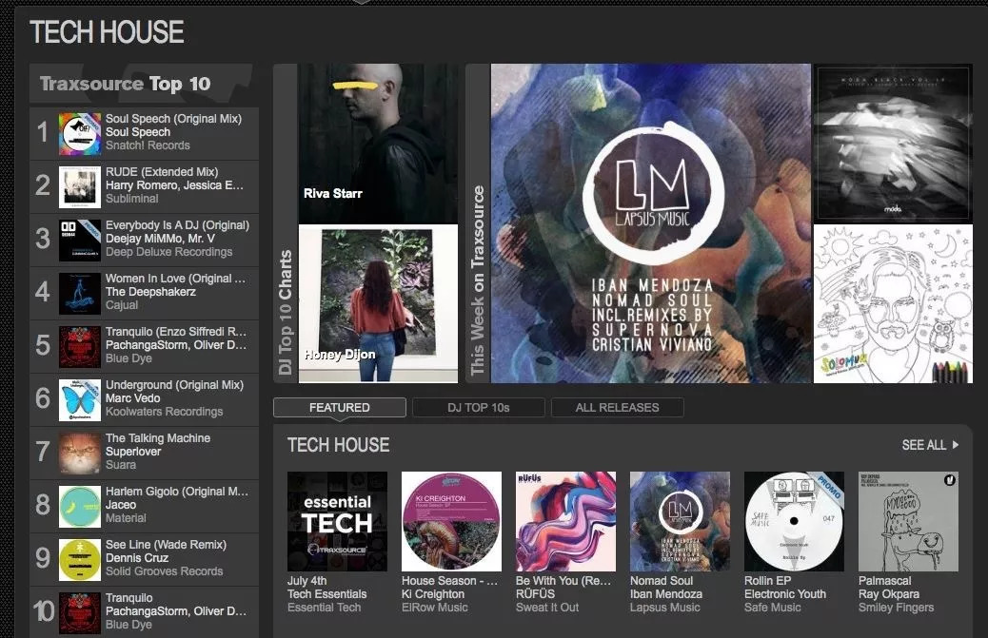988x638 pixels.
Task: Click the Soul Speech (Original Mix) title
Action: [174, 119]
